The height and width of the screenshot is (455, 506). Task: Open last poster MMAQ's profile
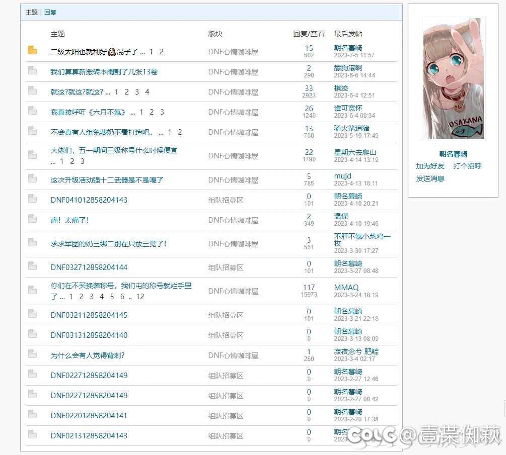tap(346, 288)
